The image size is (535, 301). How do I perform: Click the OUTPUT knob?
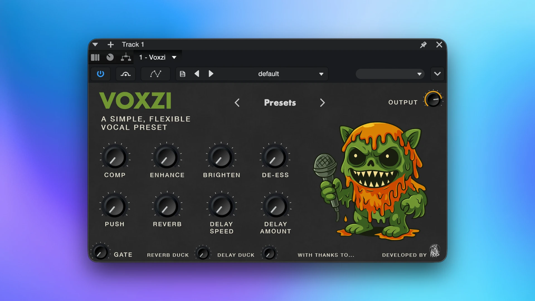coord(433,99)
